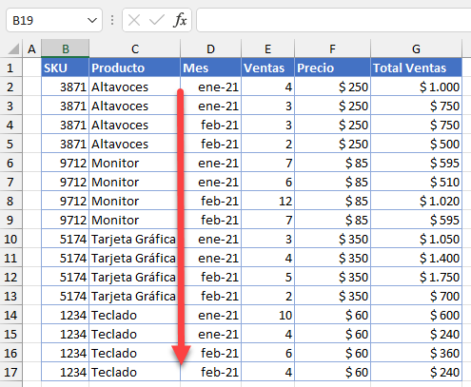Select the Total Ventas cell $ 510

(x=416, y=182)
